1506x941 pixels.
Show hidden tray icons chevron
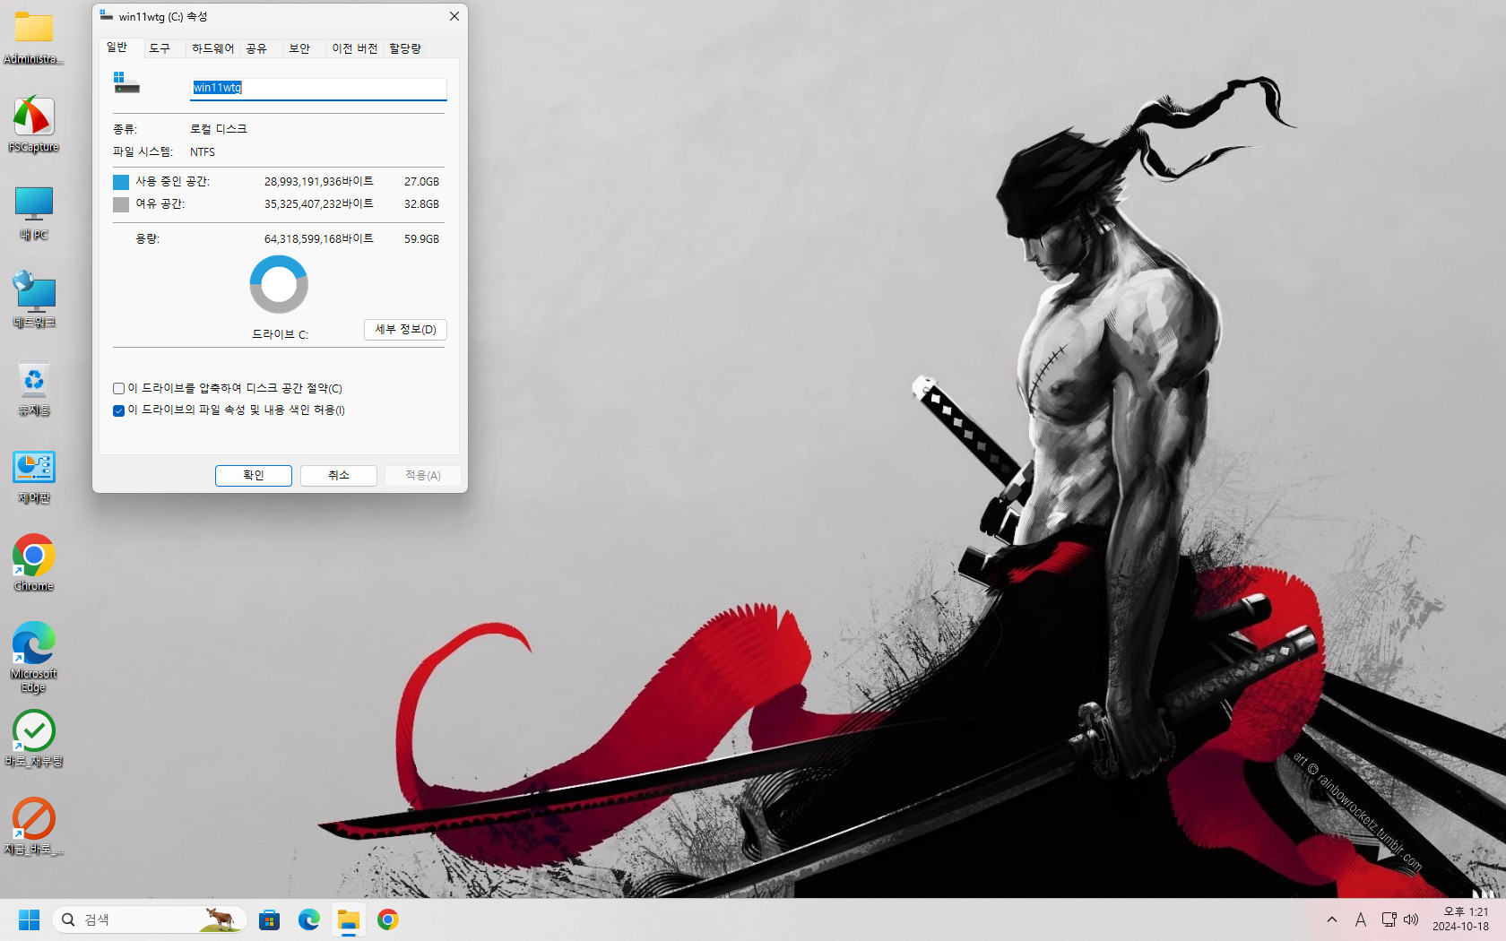(x=1332, y=919)
